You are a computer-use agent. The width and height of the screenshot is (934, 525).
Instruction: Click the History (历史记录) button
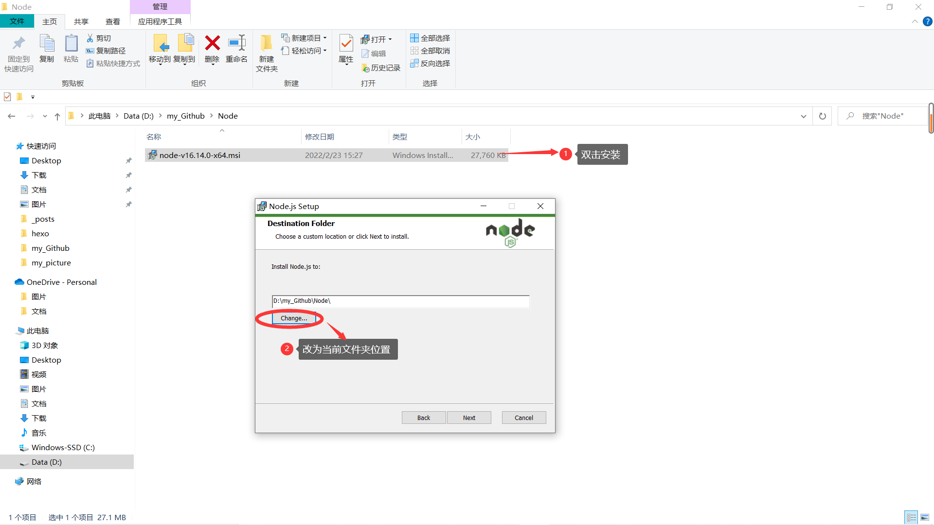(x=381, y=68)
